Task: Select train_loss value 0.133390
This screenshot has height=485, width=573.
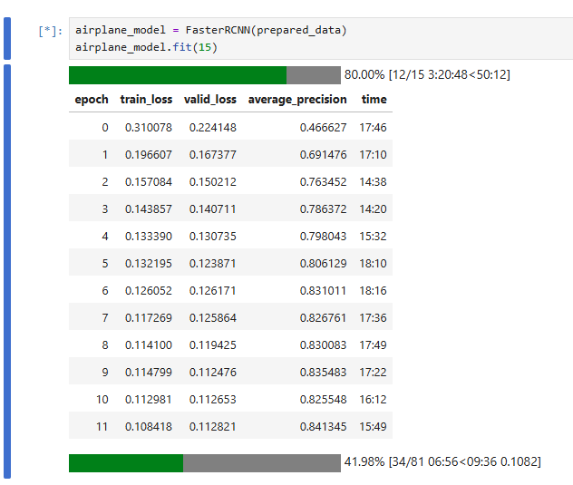Action: click(x=149, y=236)
